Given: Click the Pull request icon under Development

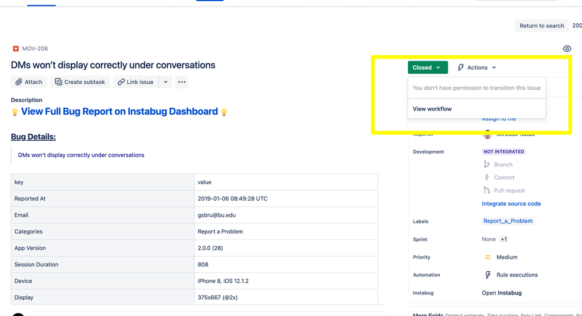Looking at the screenshot, I should (x=486, y=190).
